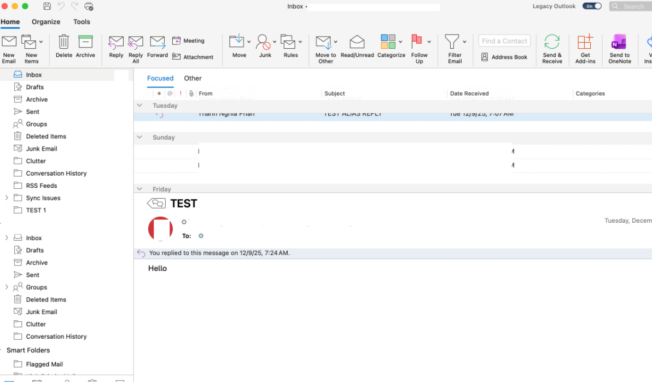Collapse the Tuesday message group

coord(139,105)
